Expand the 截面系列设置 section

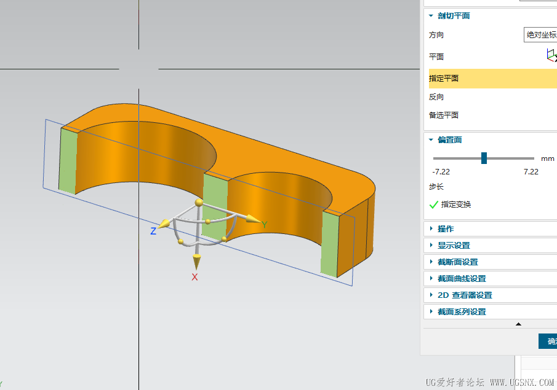click(x=431, y=311)
